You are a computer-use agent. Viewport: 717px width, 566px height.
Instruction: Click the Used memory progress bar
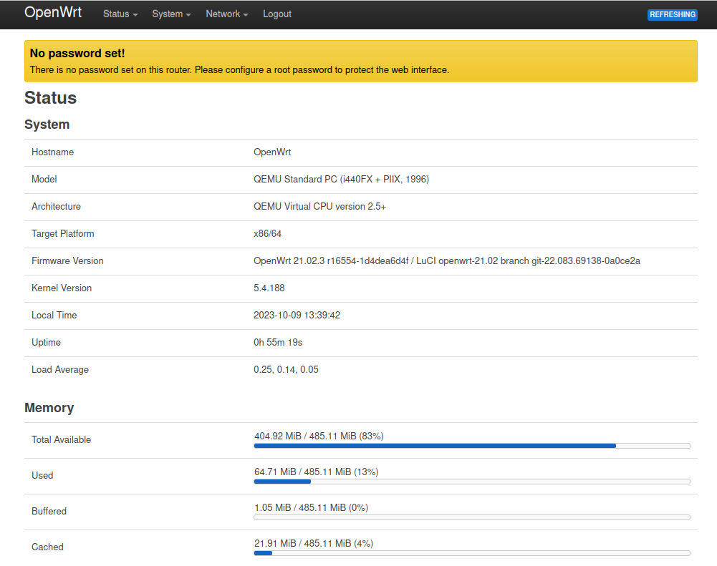pyautogui.click(x=471, y=481)
